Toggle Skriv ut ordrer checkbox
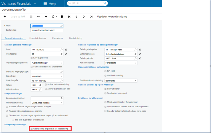211x133 pixels. tap(106, 89)
